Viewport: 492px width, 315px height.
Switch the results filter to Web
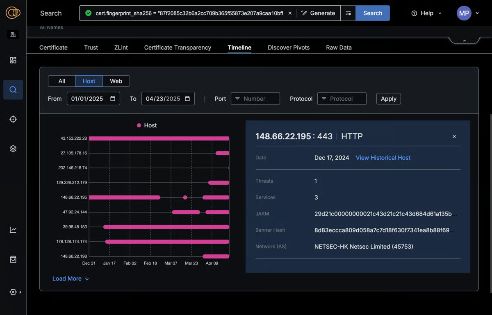click(116, 81)
